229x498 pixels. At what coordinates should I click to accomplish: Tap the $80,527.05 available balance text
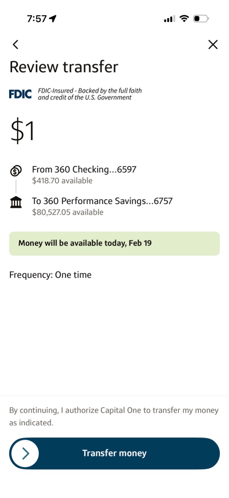[67, 212]
